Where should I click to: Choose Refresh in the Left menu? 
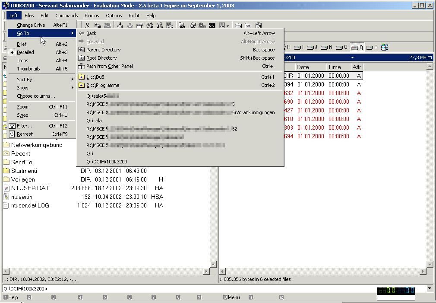point(41,134)
